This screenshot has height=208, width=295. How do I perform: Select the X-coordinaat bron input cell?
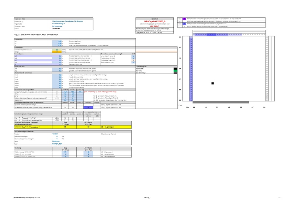tap(57, 41)
